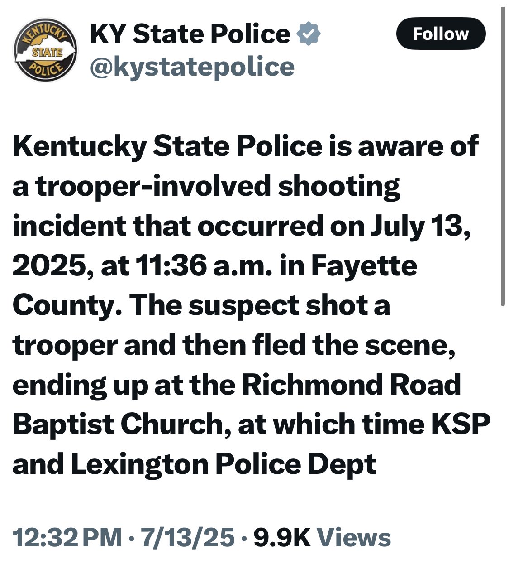
Task: Select the 7/13/25 post date
Action: pyautogui.click(x=188, y=538)
